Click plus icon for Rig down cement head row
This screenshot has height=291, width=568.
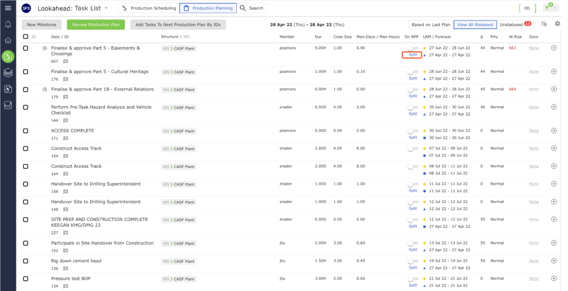pyautogui.click(x=554, y=260)
